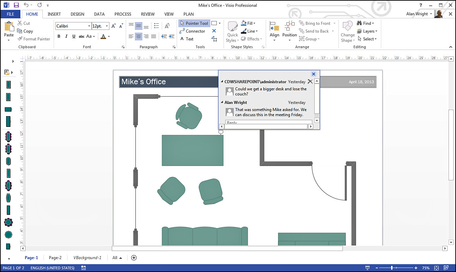Screen dimensions: 456x272
Task: Switch to the INSERT ribbon tab
Action: click(54, 14)
